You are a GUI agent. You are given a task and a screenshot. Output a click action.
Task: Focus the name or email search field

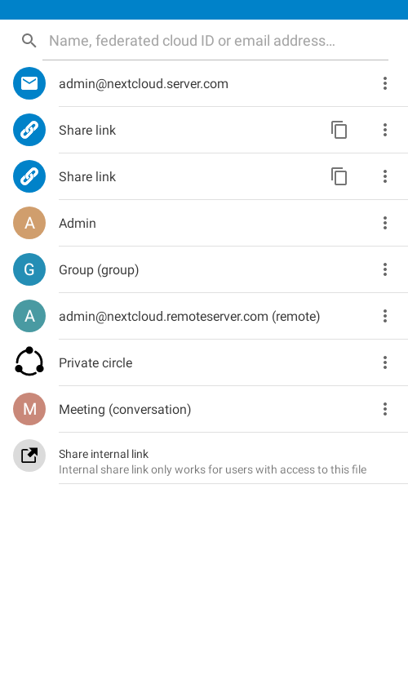tap(215, 41)
